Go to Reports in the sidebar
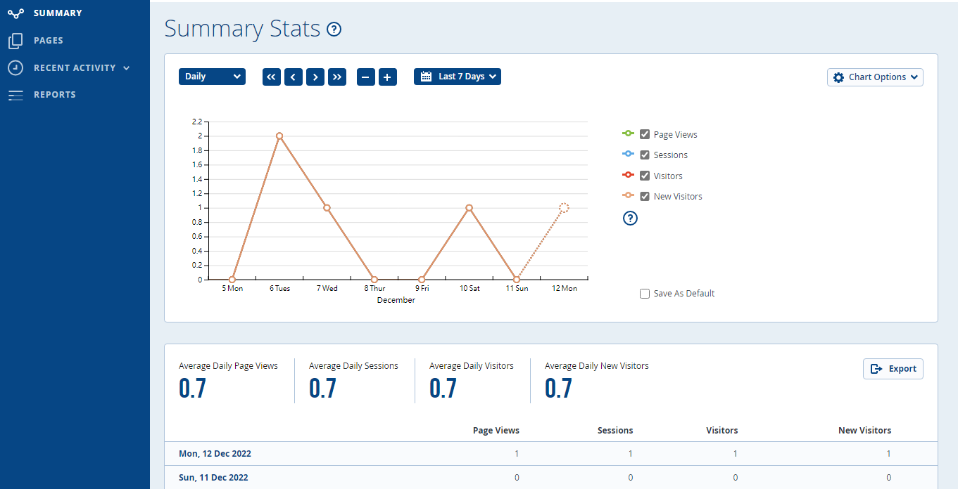 (x=54, y=95)
